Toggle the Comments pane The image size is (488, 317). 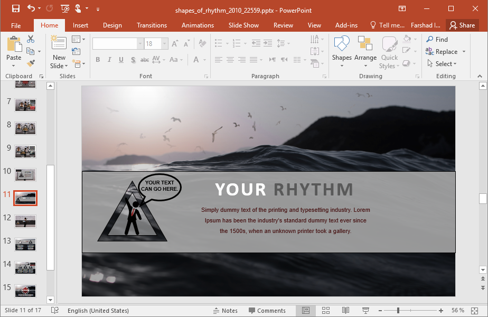click(x=267, y=311)
